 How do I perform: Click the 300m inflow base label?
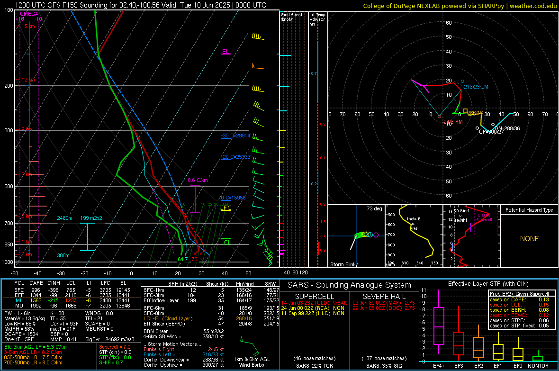coord(63,255)
